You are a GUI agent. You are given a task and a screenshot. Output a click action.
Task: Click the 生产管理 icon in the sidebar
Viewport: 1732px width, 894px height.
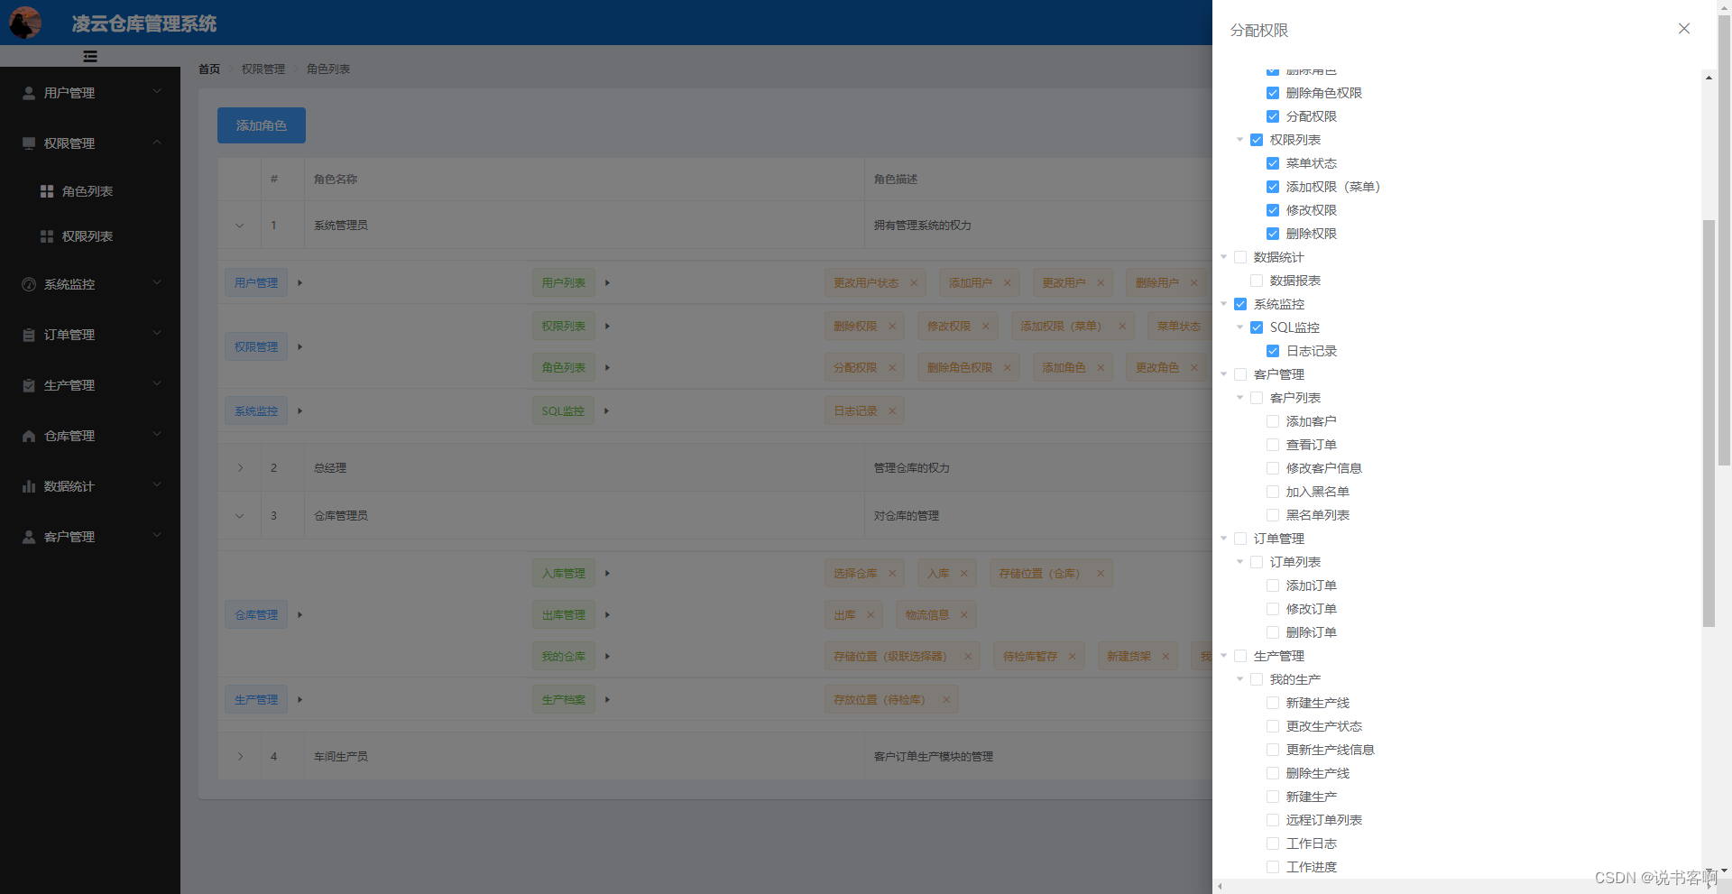(x=29, y=385)
